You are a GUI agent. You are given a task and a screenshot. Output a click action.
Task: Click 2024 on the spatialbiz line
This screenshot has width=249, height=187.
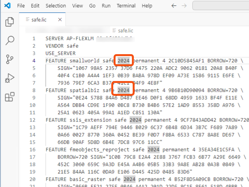pyautogui.click(x=124, y=90)
